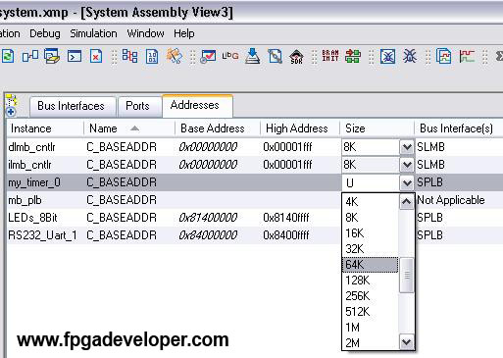Choose 256K from the size list
The image size is (503, 358).
pyautogui.click(x=371, y=296)
